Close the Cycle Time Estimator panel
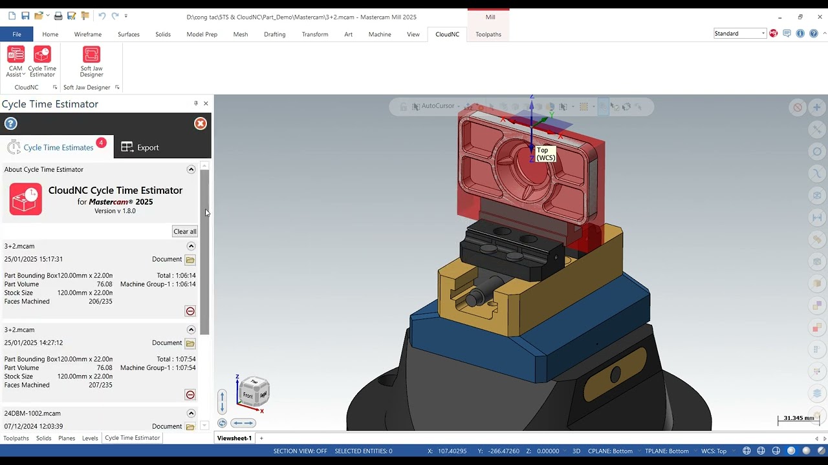The image size is (828, 465). click(x=206, y=103)
